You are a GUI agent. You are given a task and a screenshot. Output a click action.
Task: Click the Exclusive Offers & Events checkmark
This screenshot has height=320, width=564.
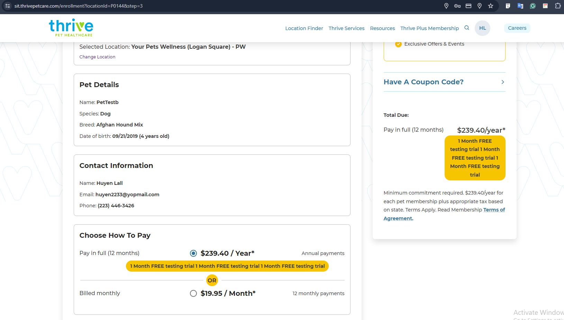click(x=398, y=44)
